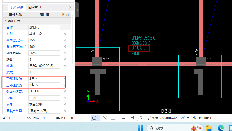Click the properties panel drag handle
Screen dimensions: 232x131
coord(5,7)
